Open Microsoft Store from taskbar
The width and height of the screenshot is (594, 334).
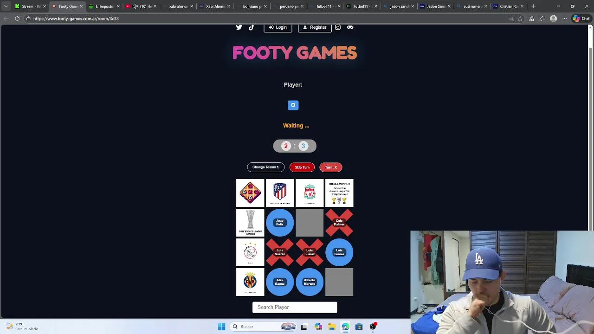(359, 327)
